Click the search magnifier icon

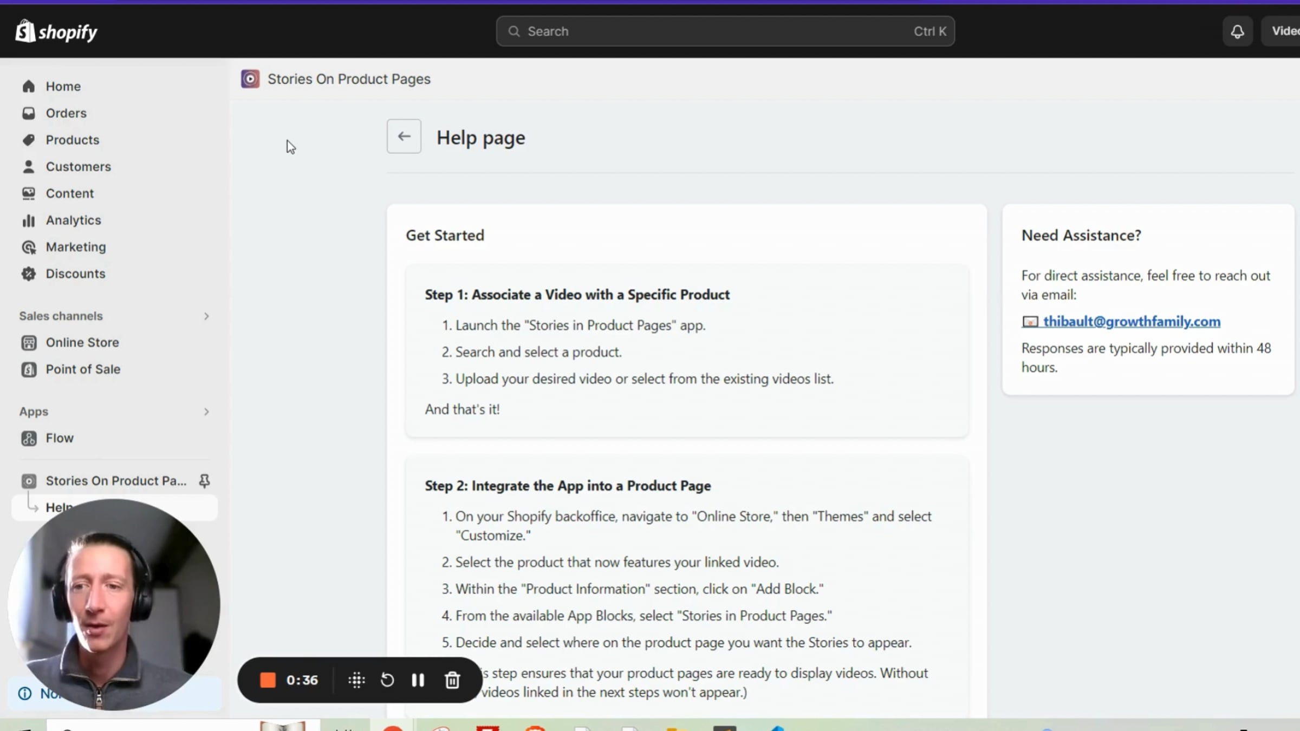tap(513, 31)
